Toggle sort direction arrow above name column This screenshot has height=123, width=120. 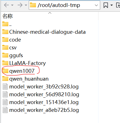point(50,13)
